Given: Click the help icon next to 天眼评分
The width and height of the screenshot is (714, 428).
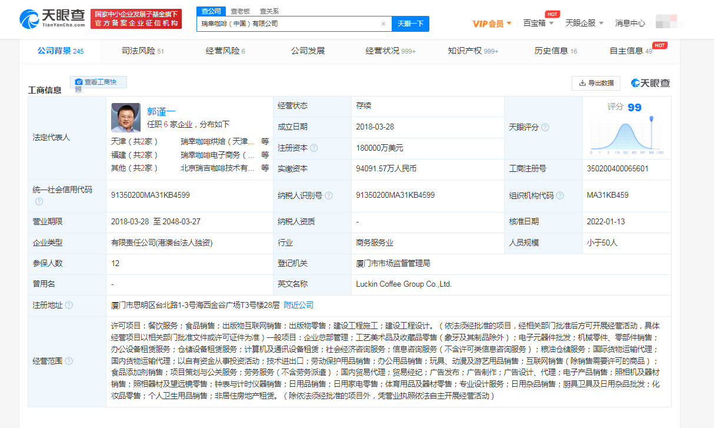Looking at the screenshot, I should click(x=545, y=127).
